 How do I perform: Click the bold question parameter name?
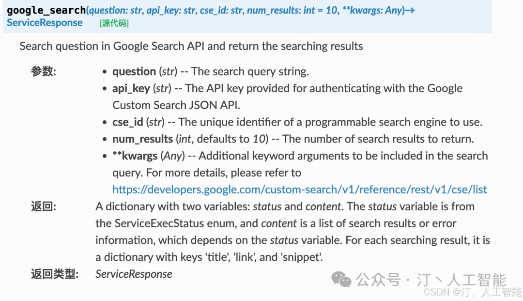pos(134,72)
